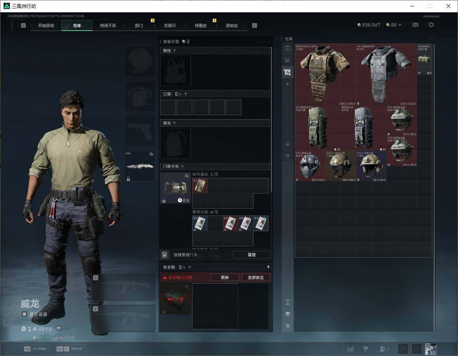Click the sort-arrange icon at sidebar bottom
The height and width of the screenshot is (356, 458).
click(x=287, y=326)
